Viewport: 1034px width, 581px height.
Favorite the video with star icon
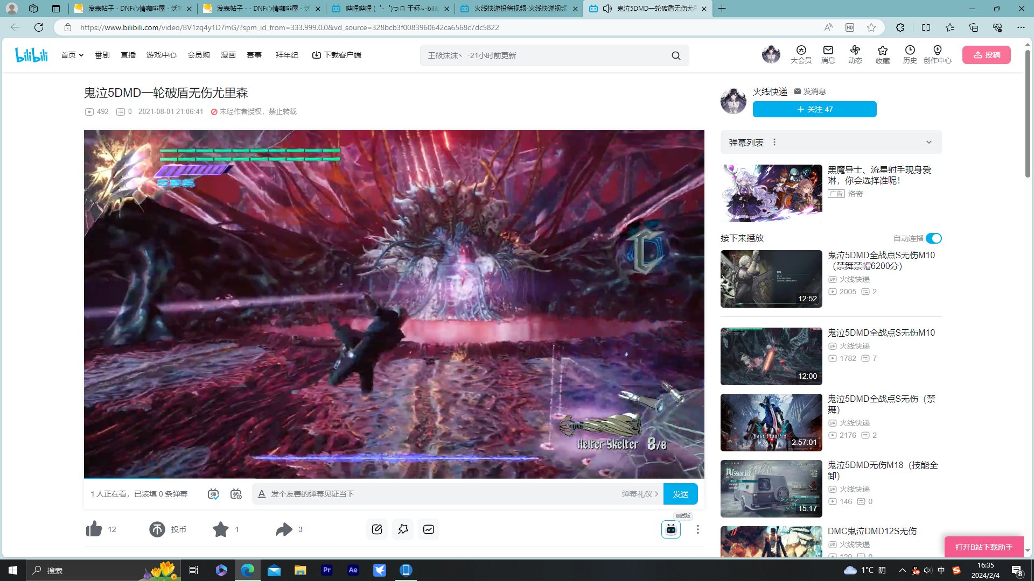[x=221, y=529]
